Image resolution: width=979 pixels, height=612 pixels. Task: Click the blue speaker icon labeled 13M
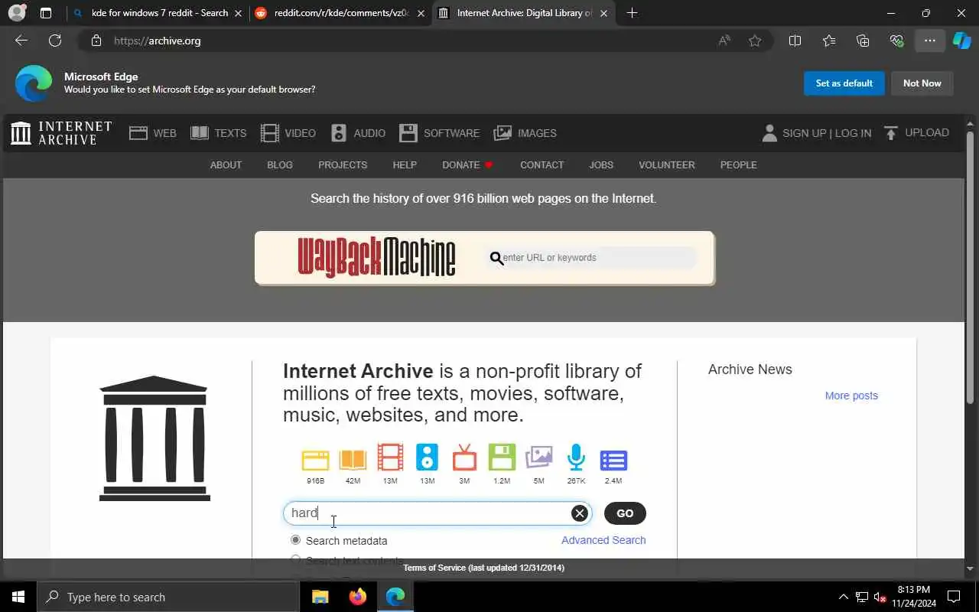click(427, 457)
